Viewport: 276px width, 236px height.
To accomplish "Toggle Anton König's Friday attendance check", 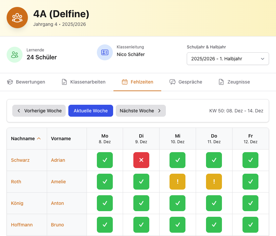I will tap(250, 203).
